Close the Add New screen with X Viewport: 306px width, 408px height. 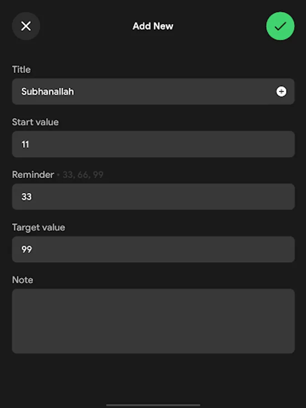click(26, 26)
